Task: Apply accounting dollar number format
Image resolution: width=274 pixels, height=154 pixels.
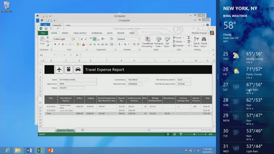Action: tap(119, 44)
